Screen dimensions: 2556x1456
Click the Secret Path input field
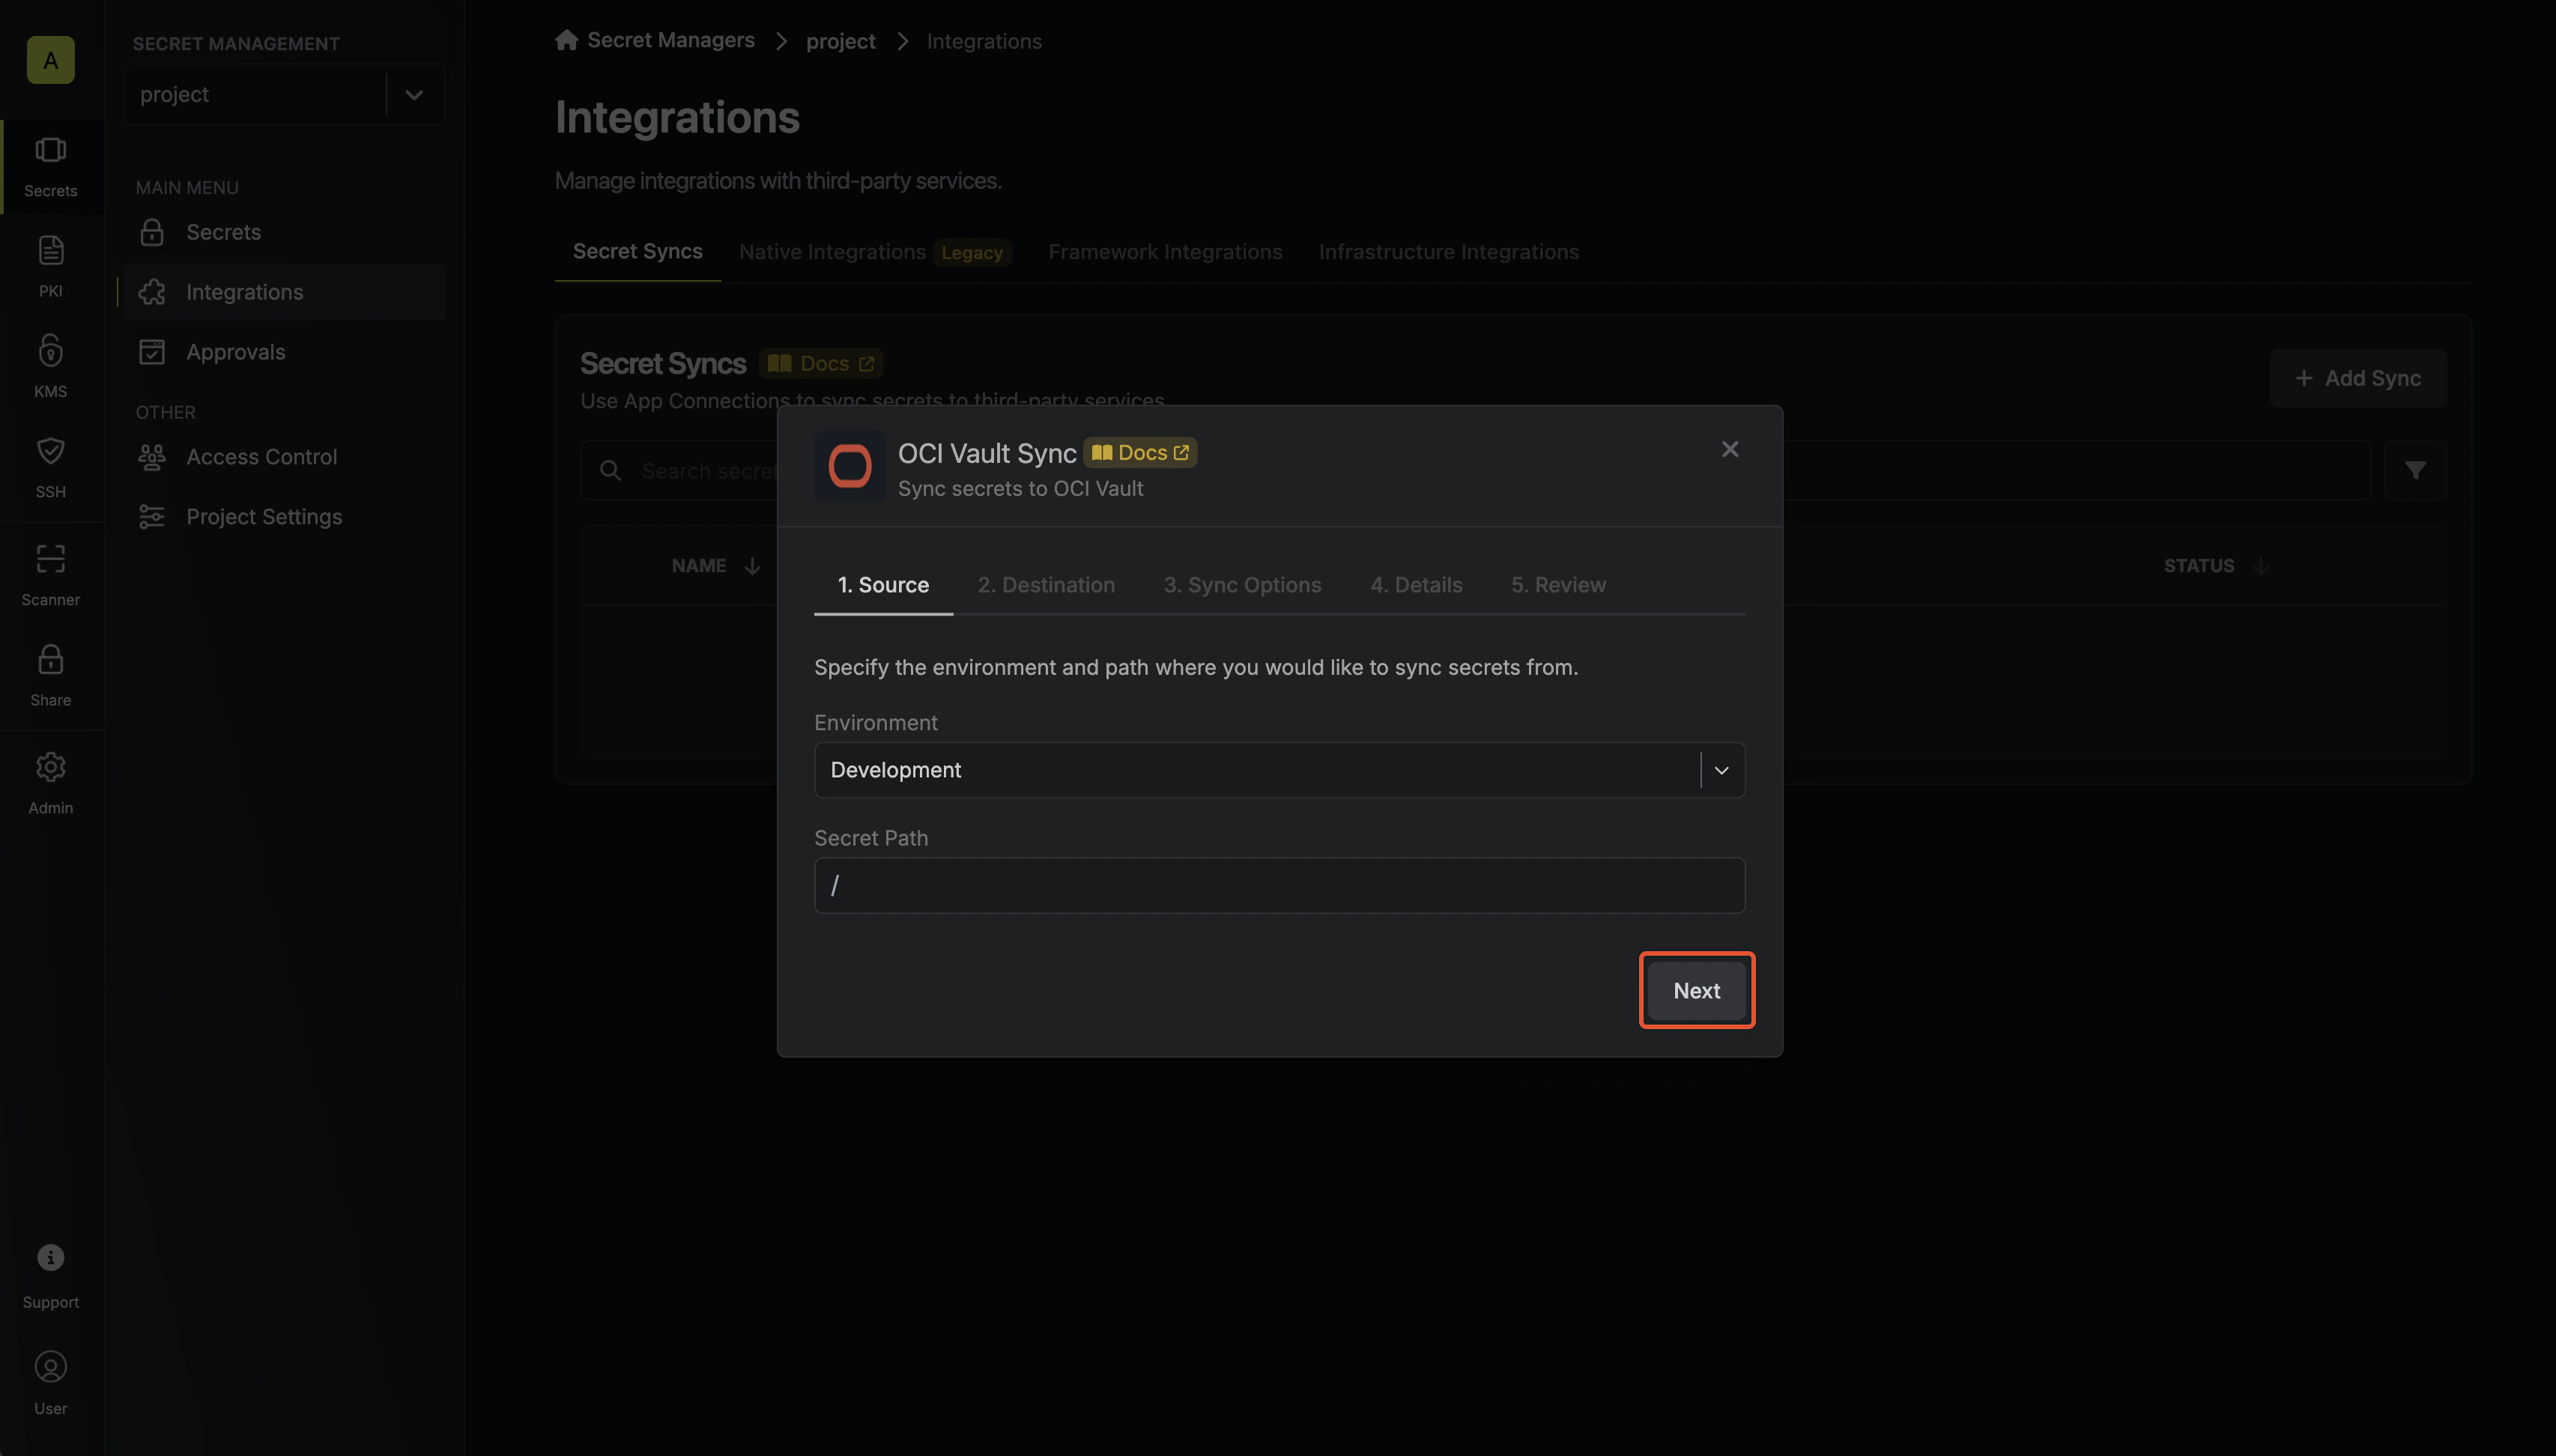pos(1279,885)
